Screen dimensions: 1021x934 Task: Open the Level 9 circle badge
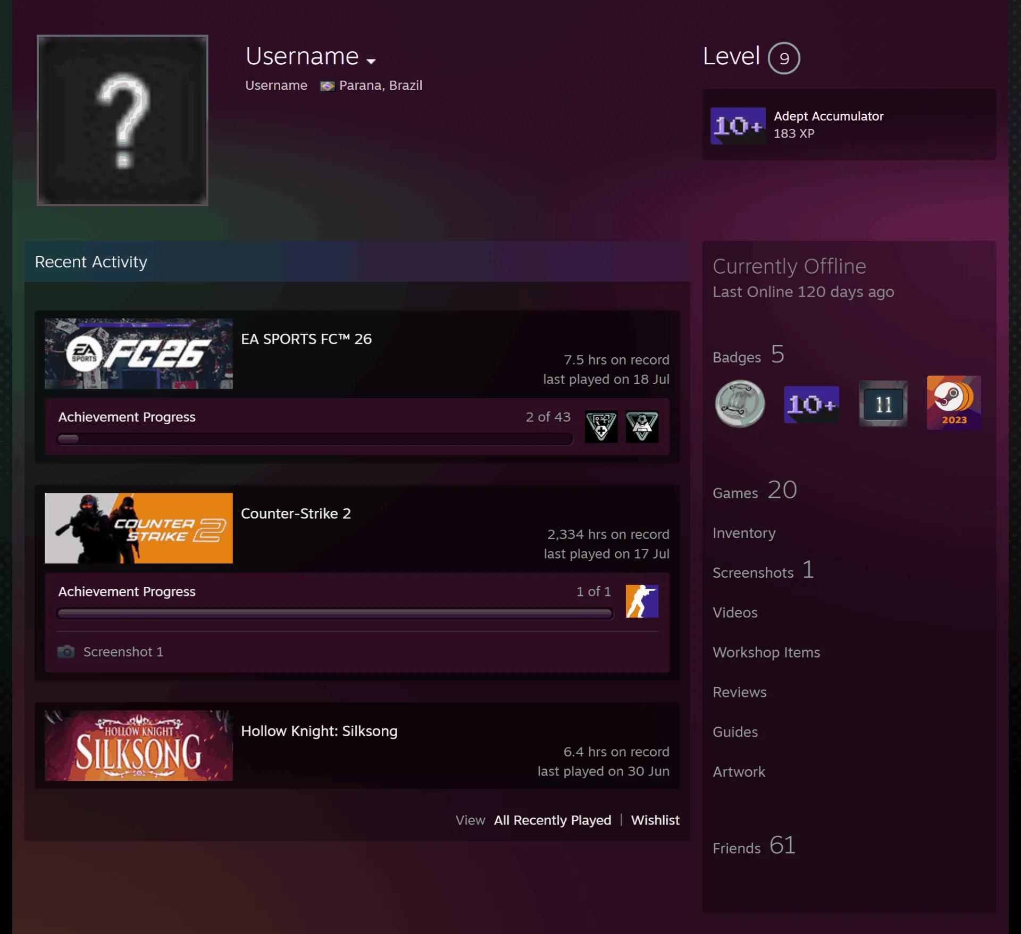pos(784,58)
